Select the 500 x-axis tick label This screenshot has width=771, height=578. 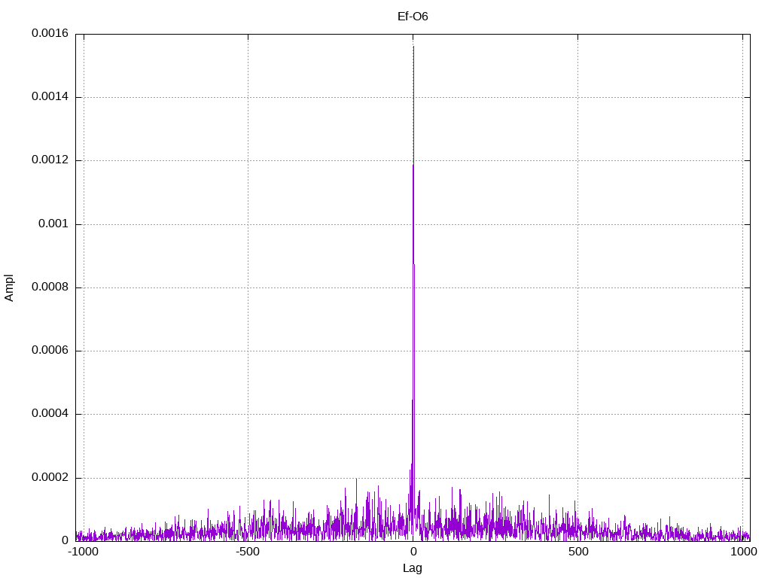[x=577, y=552]
